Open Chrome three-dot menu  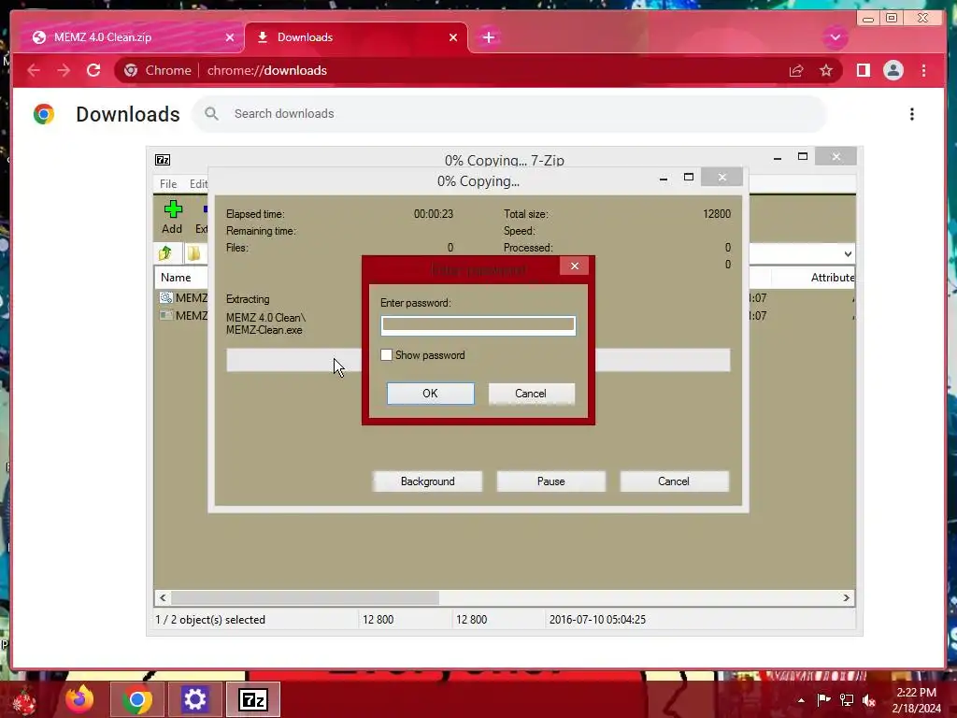[923, 71]
